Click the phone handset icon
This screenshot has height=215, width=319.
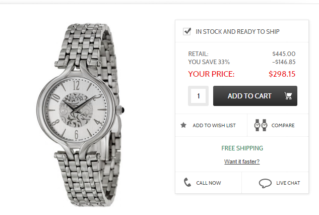point(187,183)
